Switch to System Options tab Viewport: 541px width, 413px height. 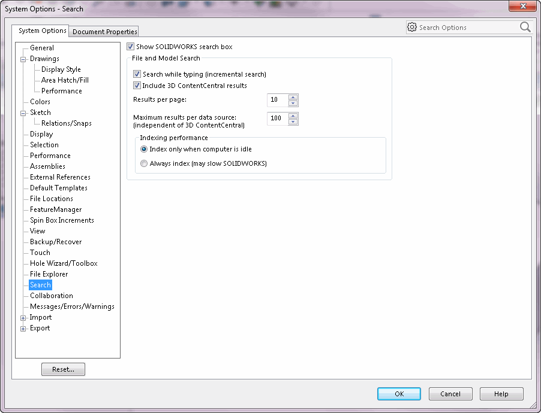[42, 31]
